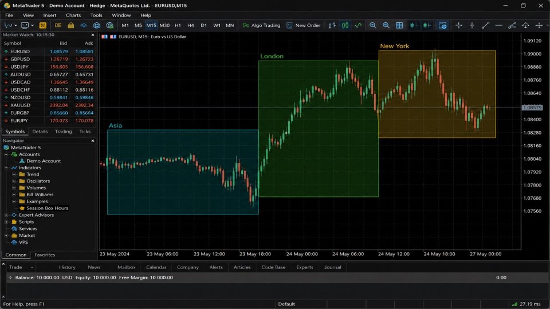
Task: Select the M15 timeframe button
Action: point(151,25)
